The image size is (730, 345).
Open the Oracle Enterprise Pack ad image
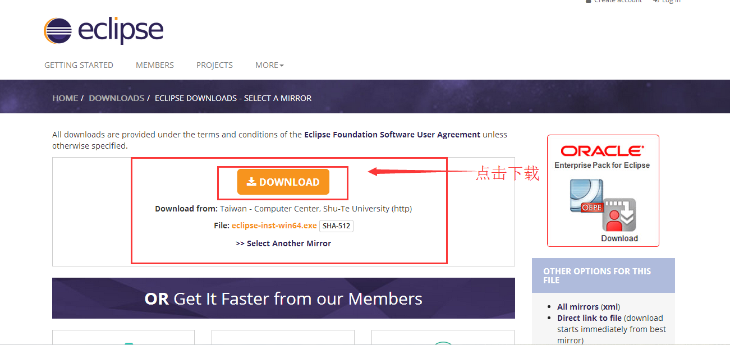[x=603, y=191]
